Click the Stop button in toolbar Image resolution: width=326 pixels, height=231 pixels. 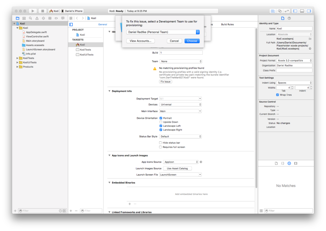coord(42,11)
